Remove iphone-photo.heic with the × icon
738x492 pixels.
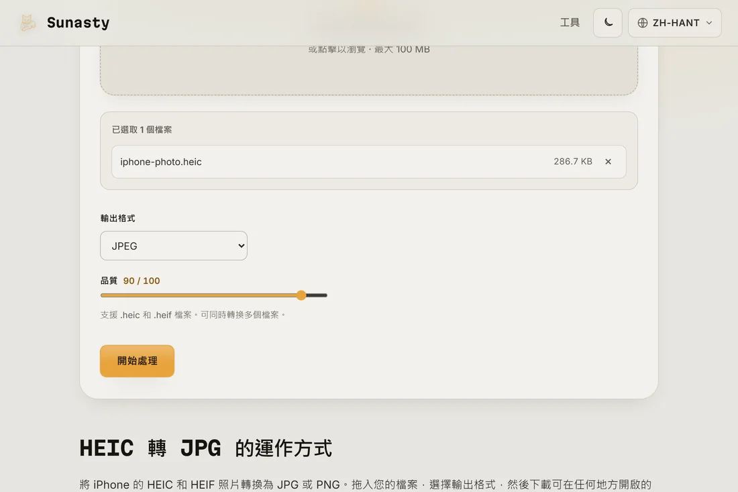(x=608, y=162)
